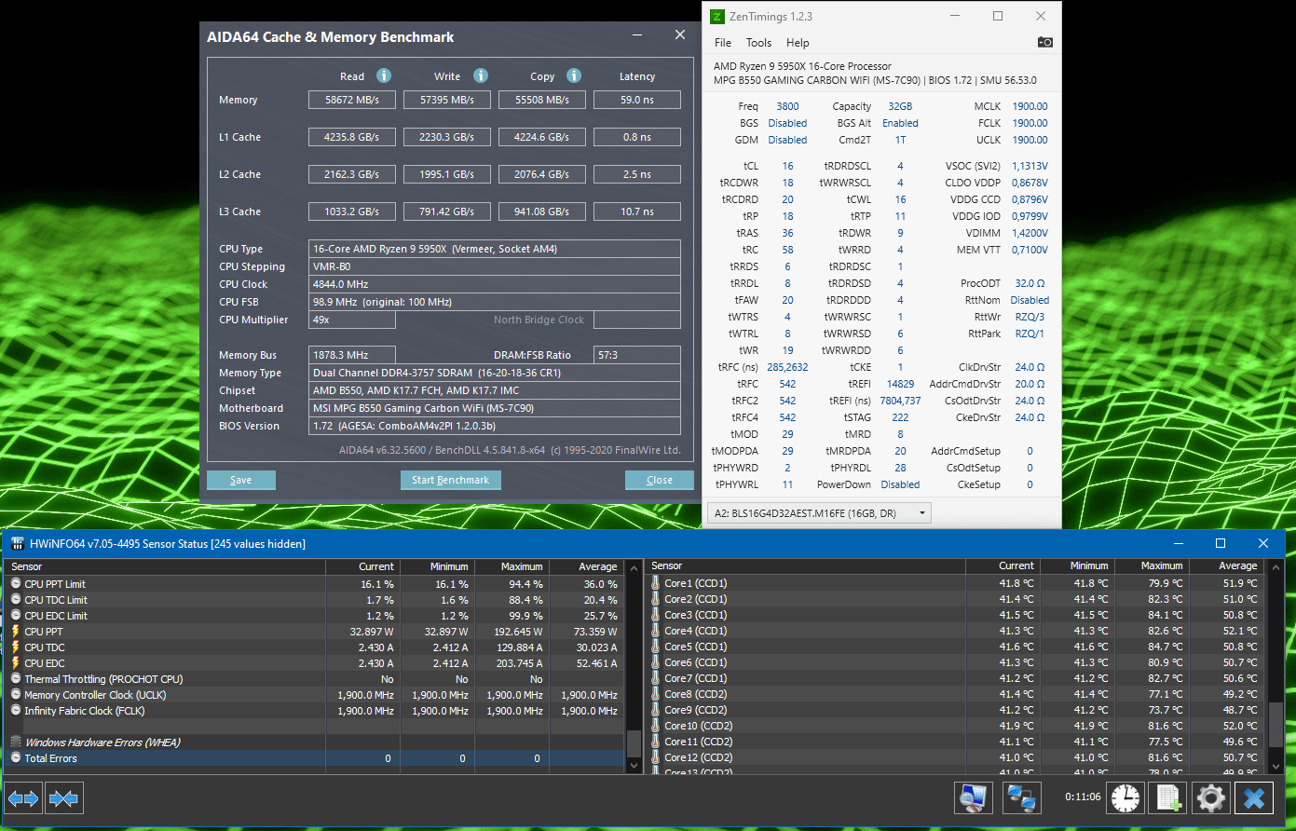The image size is (1296, 831).
Task: Click up arrow of right sensor scrollbar
Action: [x=1276, y=566]
